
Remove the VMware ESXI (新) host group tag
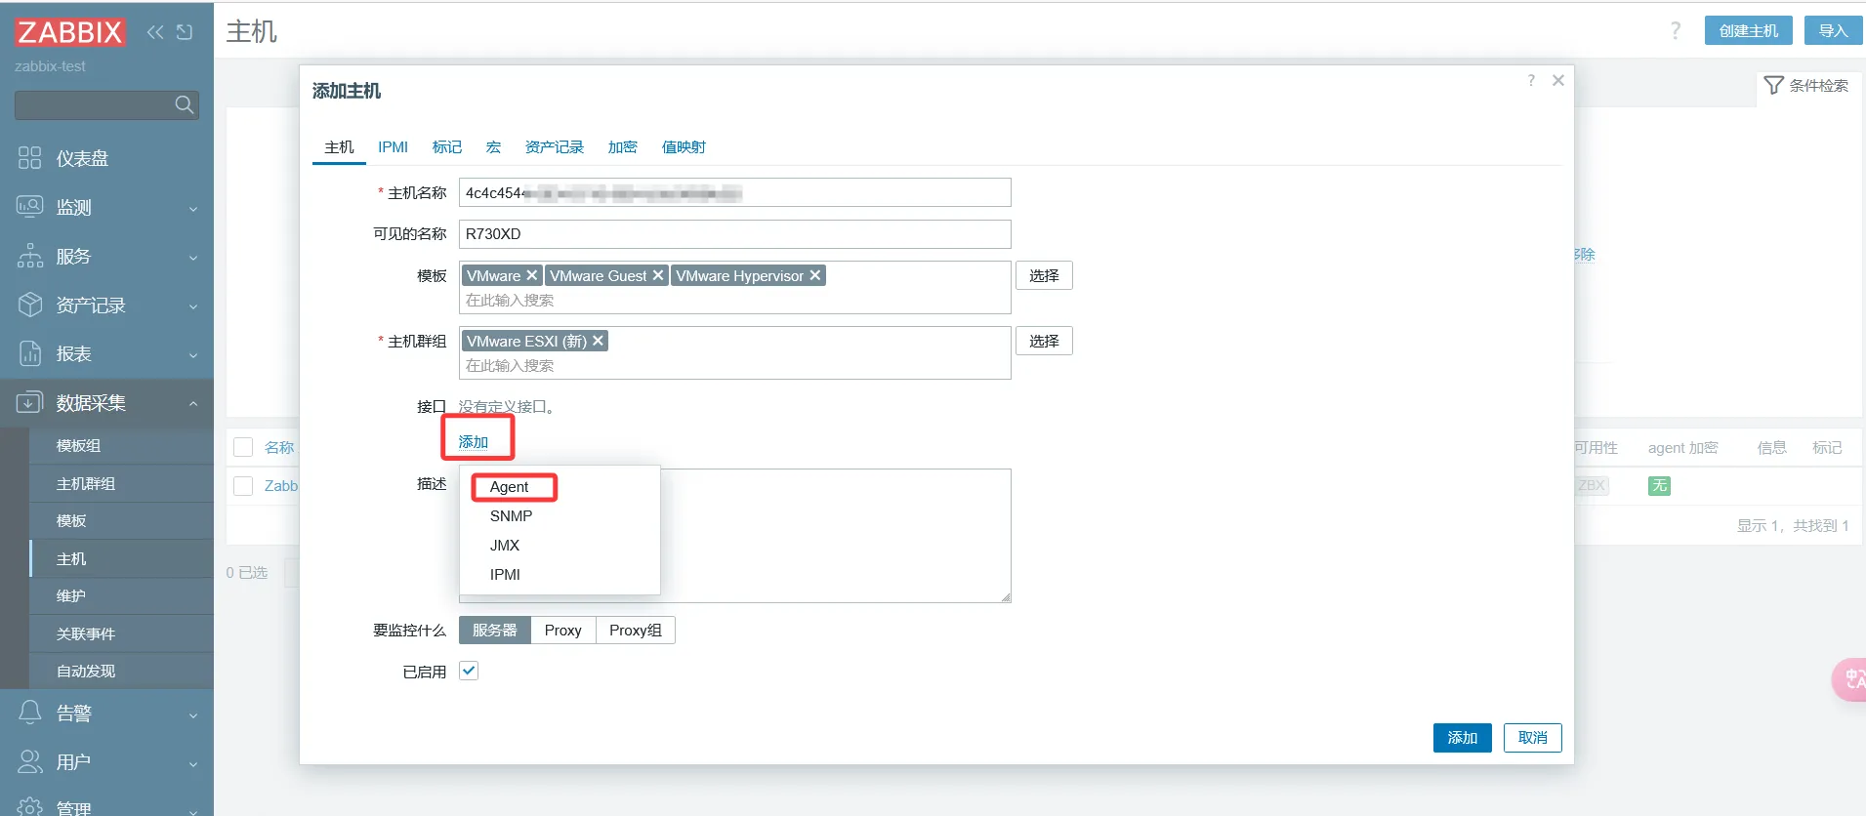(x=598, y=341)
